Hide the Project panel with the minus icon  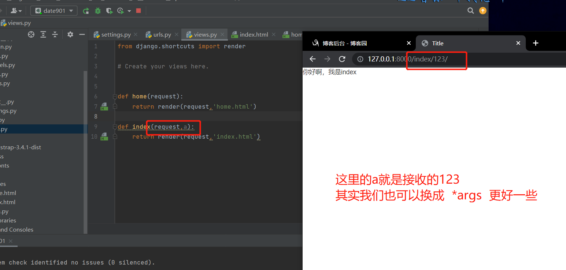pyautogui.click(x=82, y=34)
